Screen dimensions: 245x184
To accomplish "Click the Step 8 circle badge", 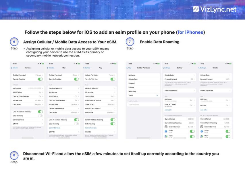I will point(14,155).
